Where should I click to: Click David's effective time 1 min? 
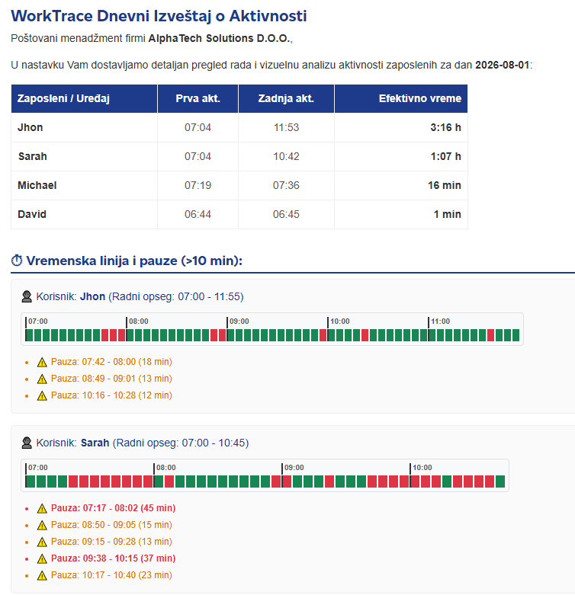pos(448,214)
